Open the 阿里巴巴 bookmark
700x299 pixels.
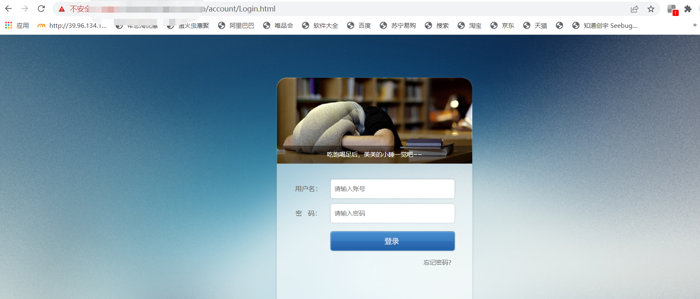point(236,25)
